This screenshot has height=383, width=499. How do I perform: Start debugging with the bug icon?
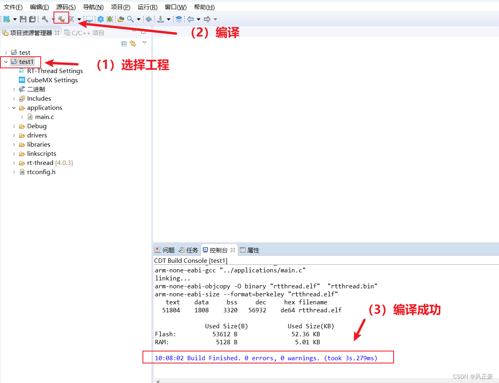(x=110, y=19)
